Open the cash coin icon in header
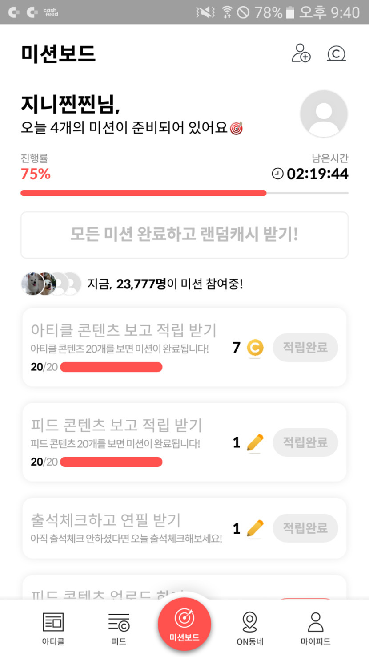The image size is (369, 657). (337, 54)
